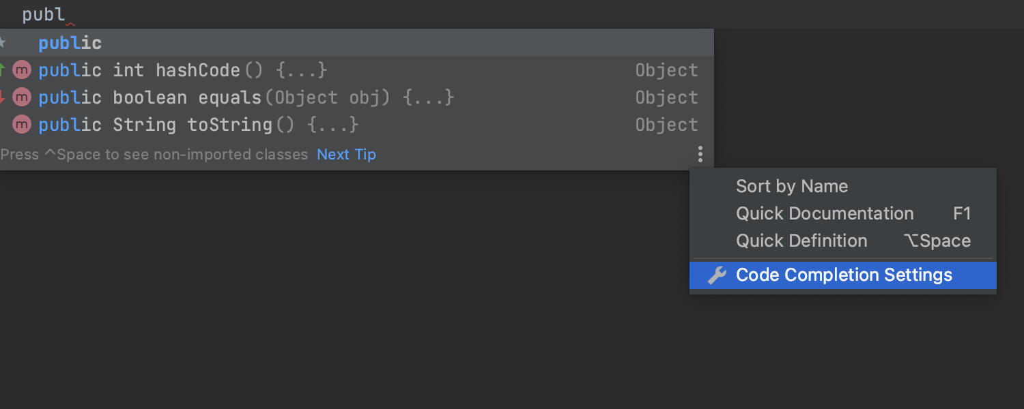The height and width of the screenshot is (409, 1024).
Task: Select the public keyword suggestion
Action: coord(70,43)
